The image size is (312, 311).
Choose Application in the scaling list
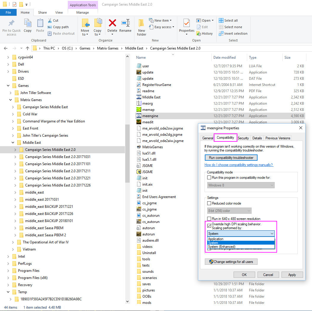click(x=241, y=239)
